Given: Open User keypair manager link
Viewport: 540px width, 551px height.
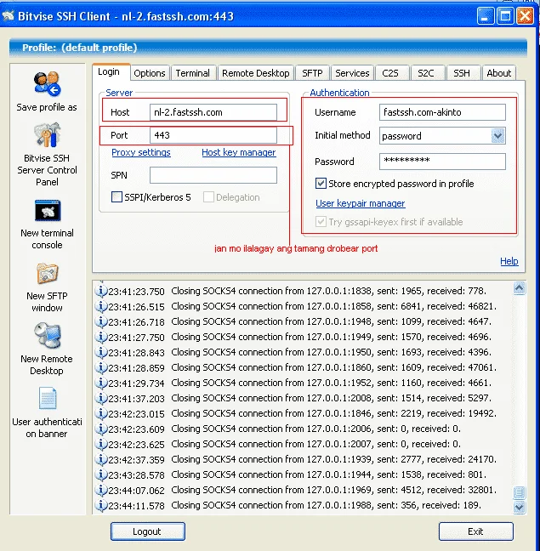Looking at the screenshot, I should tap(360, 203).
